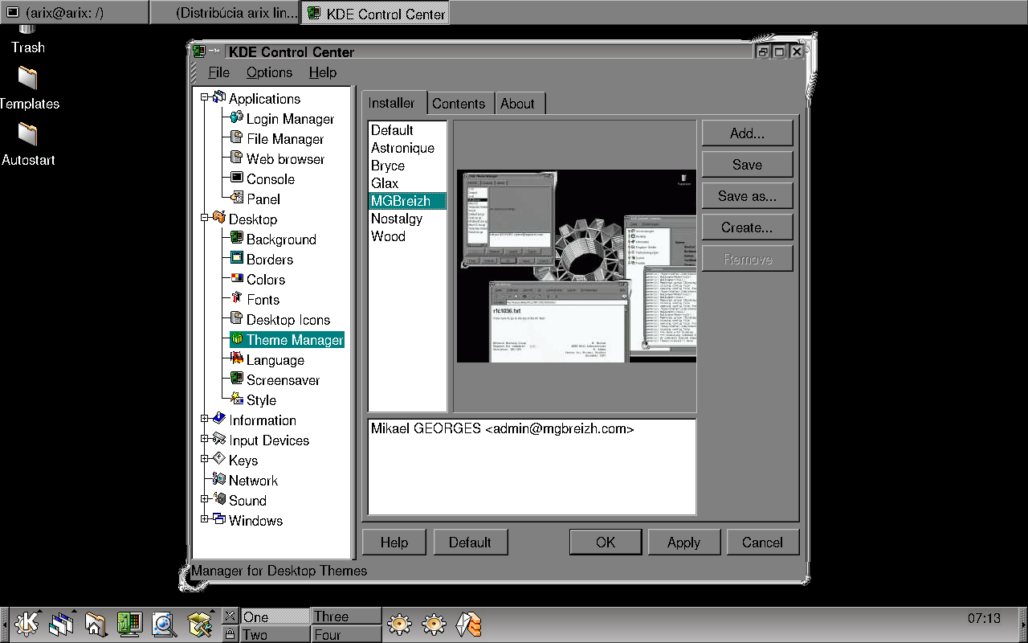Image resolution: width=1028 pixels, height=643 pixels.
Task: Open the Colors settings module
Action: tap(257, 280)
